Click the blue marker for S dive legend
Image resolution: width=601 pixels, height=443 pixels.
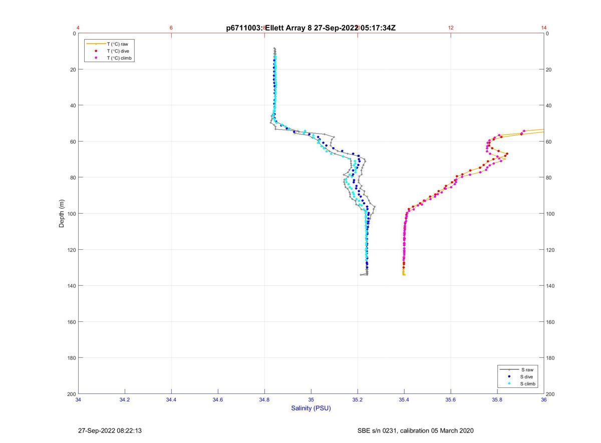(509, 376)
